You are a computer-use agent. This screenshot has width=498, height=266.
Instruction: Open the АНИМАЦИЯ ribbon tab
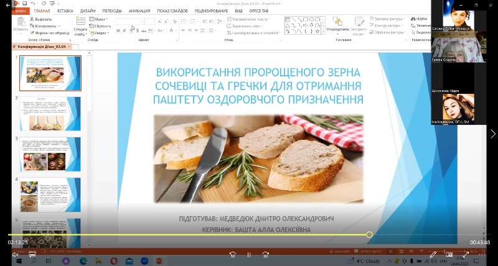pos(139,11)
